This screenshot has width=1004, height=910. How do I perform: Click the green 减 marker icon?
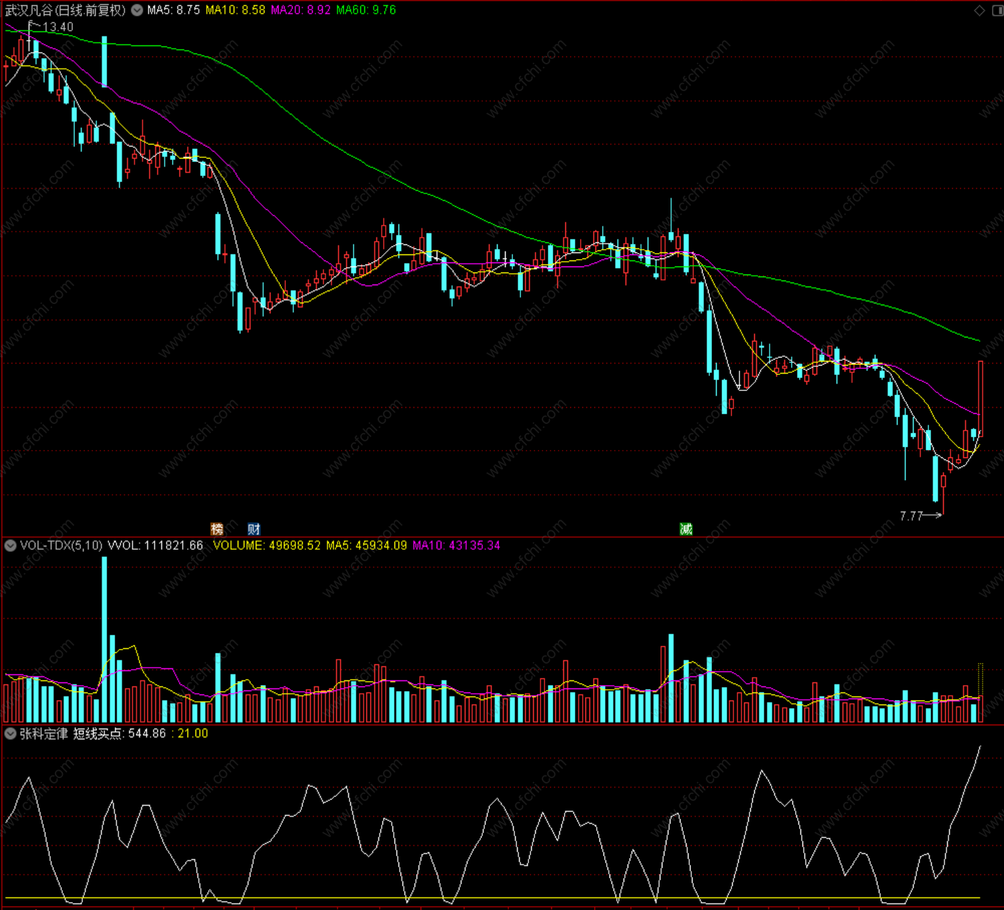click(686, 529)
